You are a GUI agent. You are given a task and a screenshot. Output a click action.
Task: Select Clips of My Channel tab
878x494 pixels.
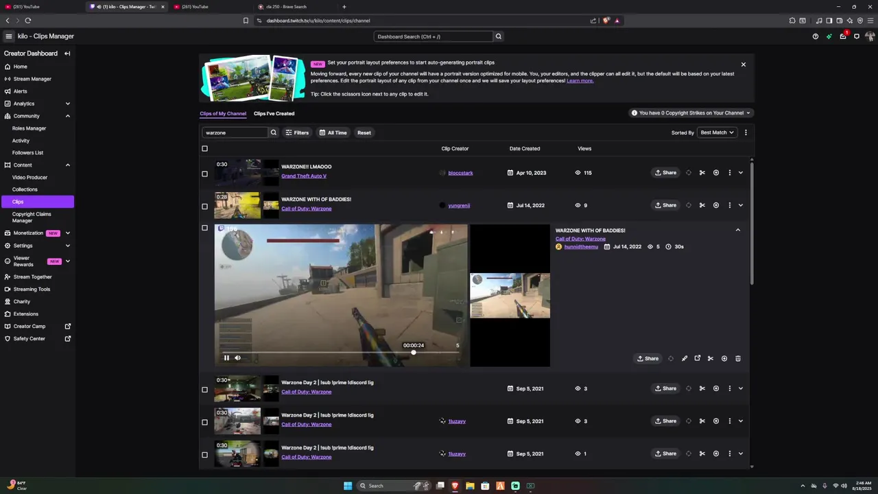pos(223,113)
